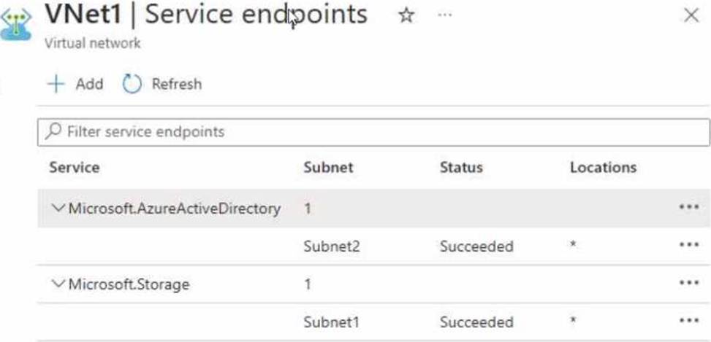Sort by the Service column header
This screenshot has height=342, width=711.
[x=74, y=168]
